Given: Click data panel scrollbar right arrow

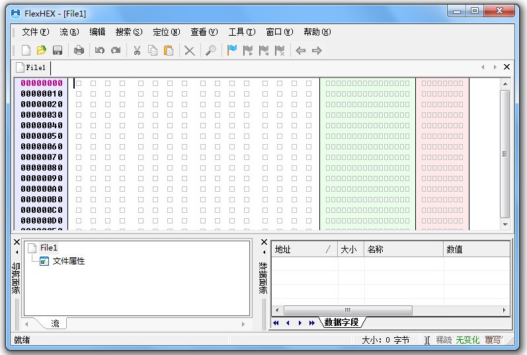Looking at the screenshot, I should pyautogui.click(x=504, y=310).
